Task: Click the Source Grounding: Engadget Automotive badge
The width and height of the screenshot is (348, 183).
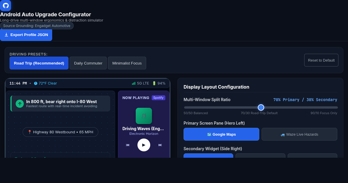Action: [x=37, y=26]
